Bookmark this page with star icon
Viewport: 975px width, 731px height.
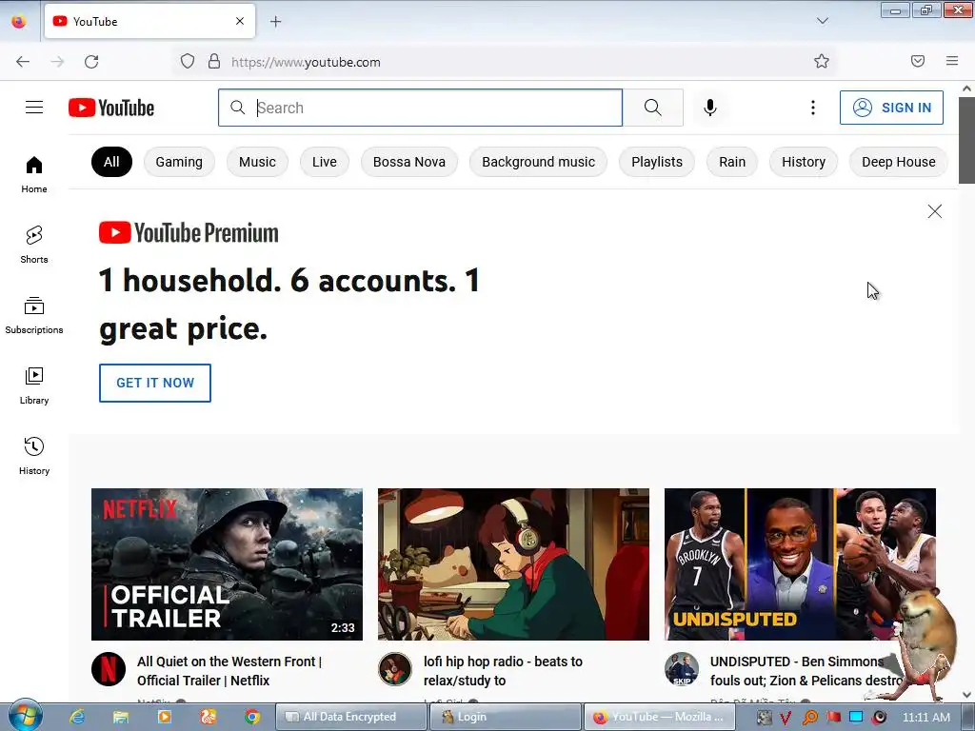click(x=822, y=61)
